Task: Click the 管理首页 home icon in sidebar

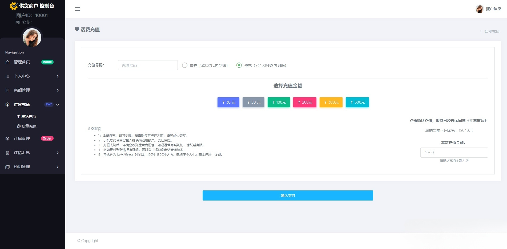Action: 8,62
